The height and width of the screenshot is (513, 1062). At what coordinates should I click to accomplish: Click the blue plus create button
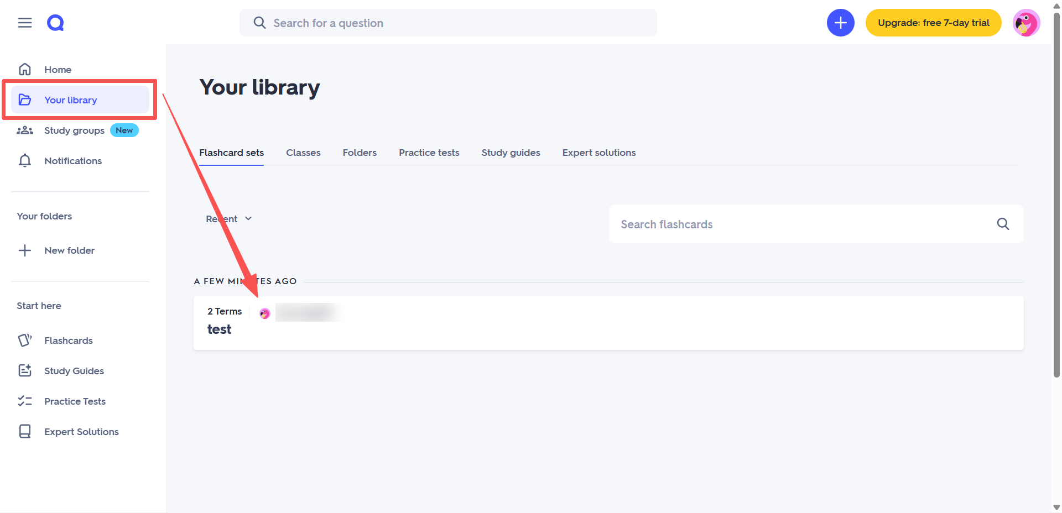point(840,23)
